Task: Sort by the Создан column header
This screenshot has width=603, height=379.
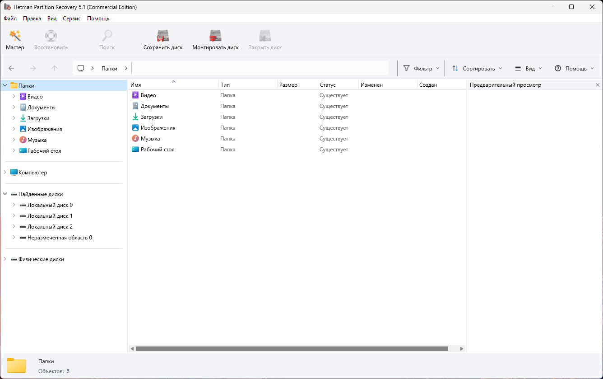Action: tap(441, 85)
